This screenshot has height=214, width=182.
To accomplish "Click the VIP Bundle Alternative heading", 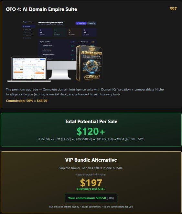I will pyautogui.click(x=91, y=160).
